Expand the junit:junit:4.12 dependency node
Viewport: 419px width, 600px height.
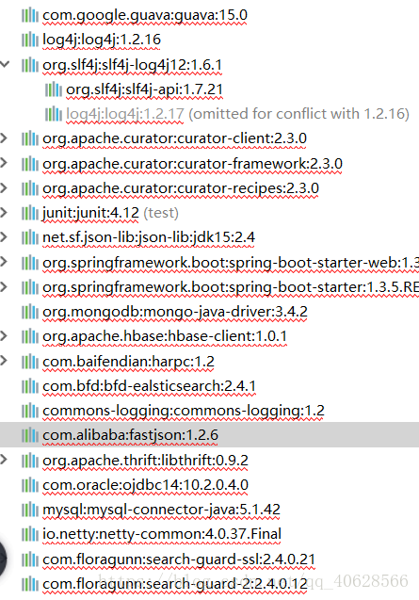coord(4,212)
